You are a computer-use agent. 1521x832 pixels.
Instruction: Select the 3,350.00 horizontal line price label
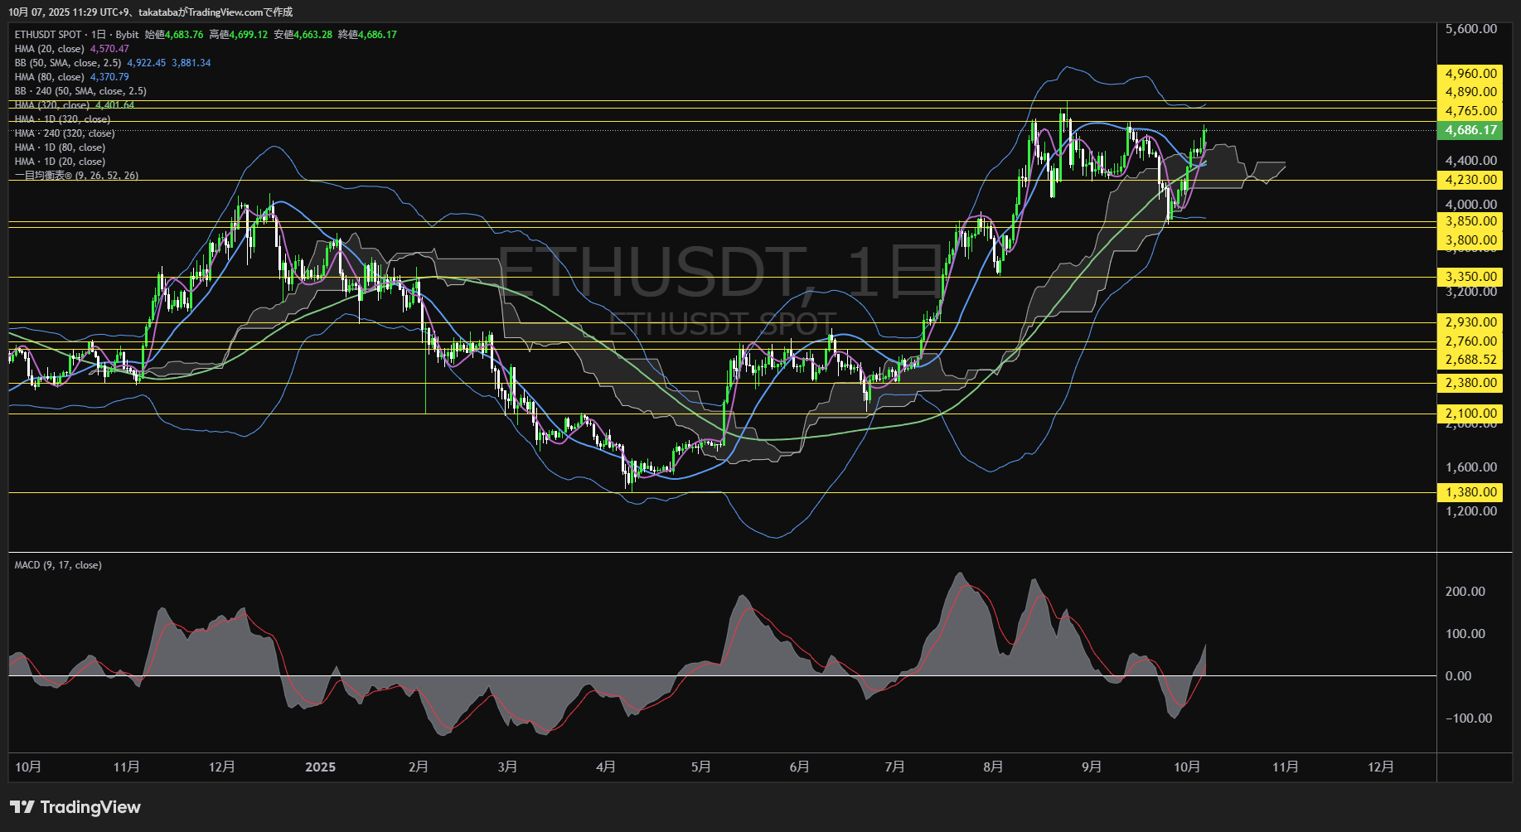coord(1470,277)
